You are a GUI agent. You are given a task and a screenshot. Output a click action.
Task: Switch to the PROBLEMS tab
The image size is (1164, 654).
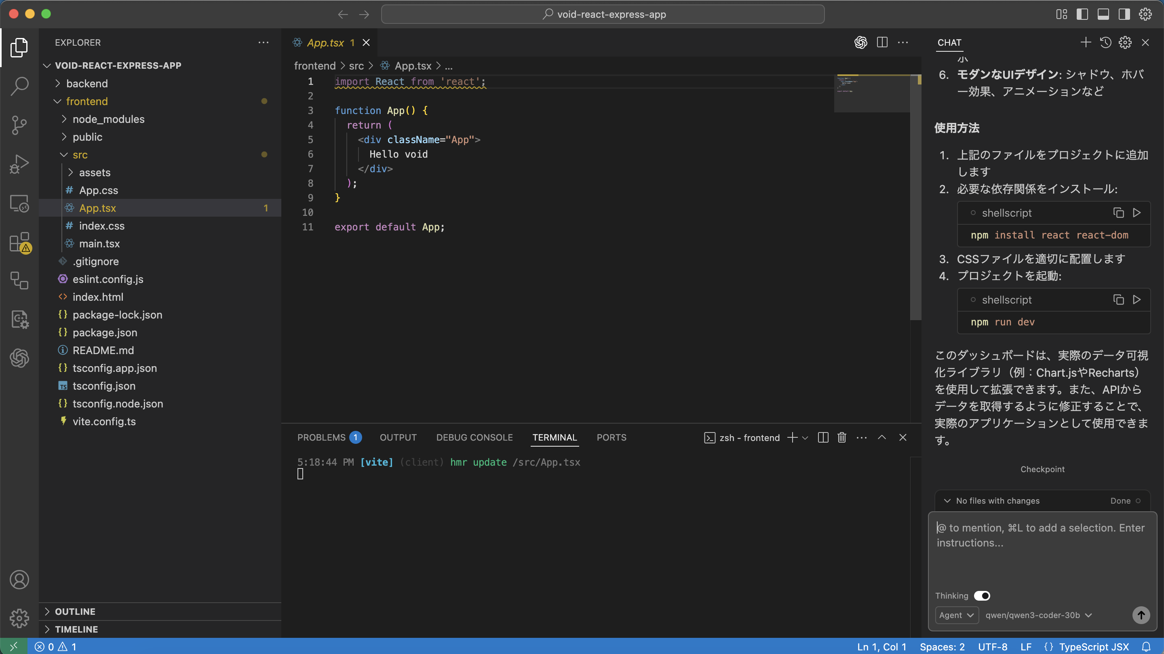pos(321,437)
